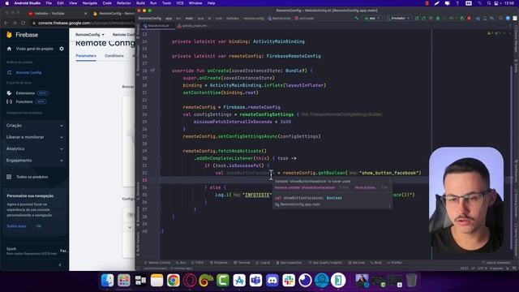This screenshot has height=292, width=519.
Task: Open Slack from the Dock
Action: click(x=289, y=281)
